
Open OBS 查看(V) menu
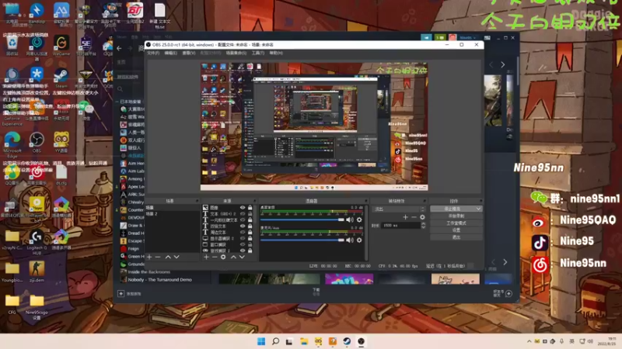click(188, 53)
